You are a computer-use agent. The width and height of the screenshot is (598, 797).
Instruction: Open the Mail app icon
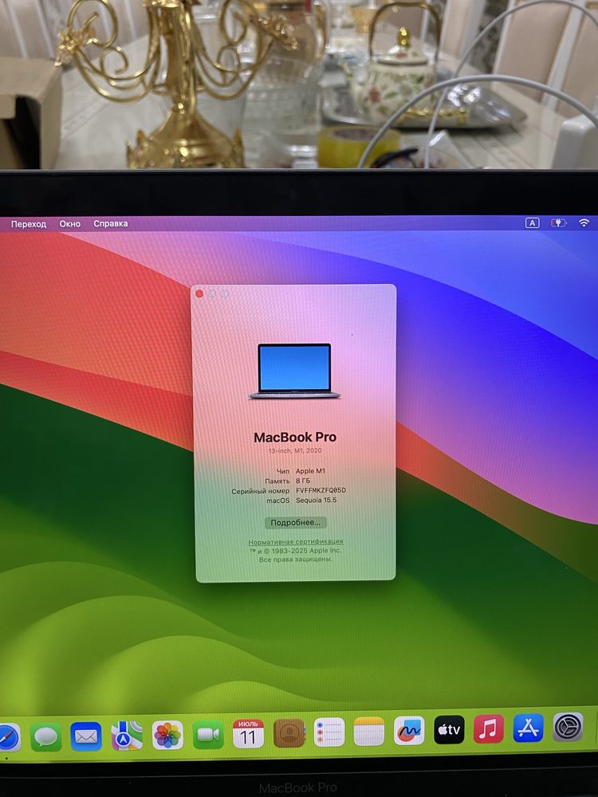click(86, 736)
